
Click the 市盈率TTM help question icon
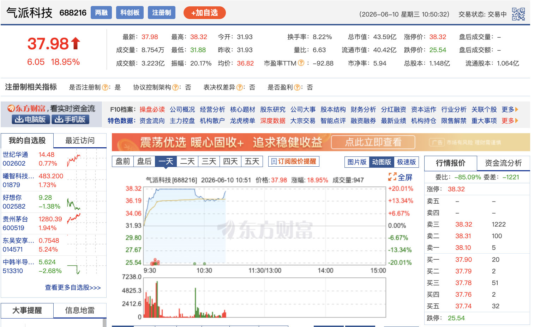[301, 63]
